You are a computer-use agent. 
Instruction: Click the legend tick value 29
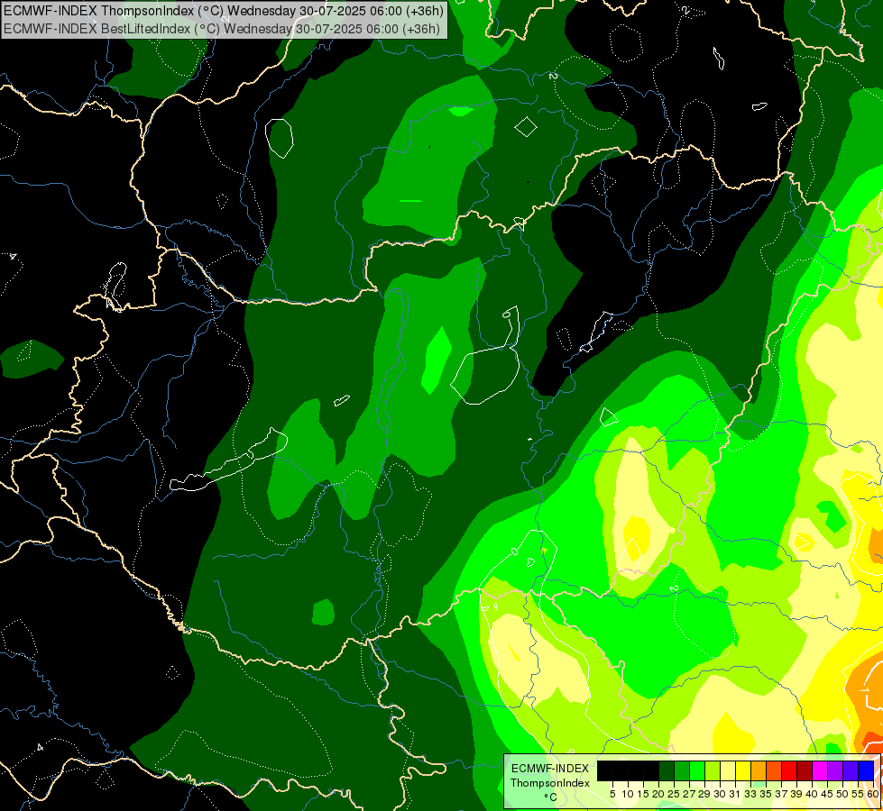point(705,794)
